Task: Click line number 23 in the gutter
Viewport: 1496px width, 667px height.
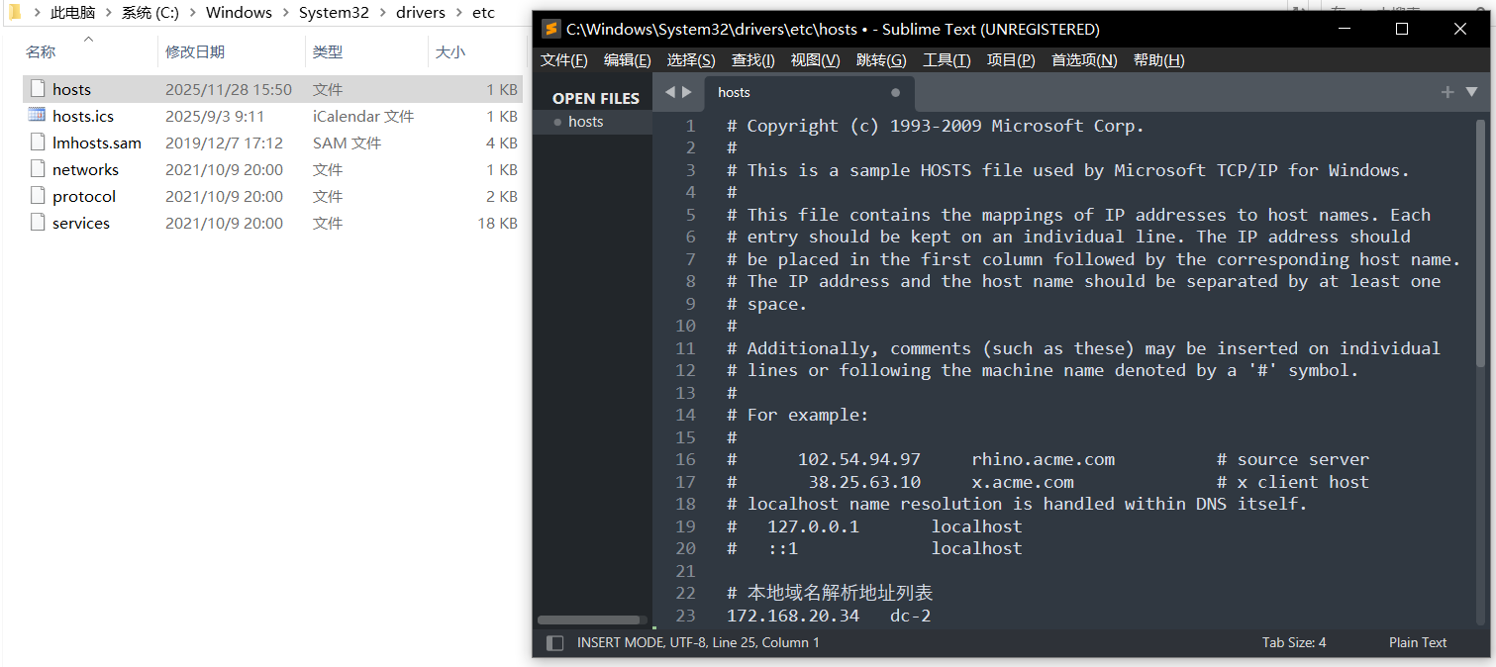Action: point(686,616)
